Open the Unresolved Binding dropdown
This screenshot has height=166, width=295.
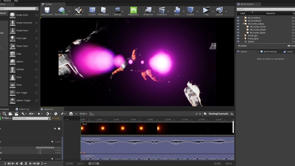point(45,148)
